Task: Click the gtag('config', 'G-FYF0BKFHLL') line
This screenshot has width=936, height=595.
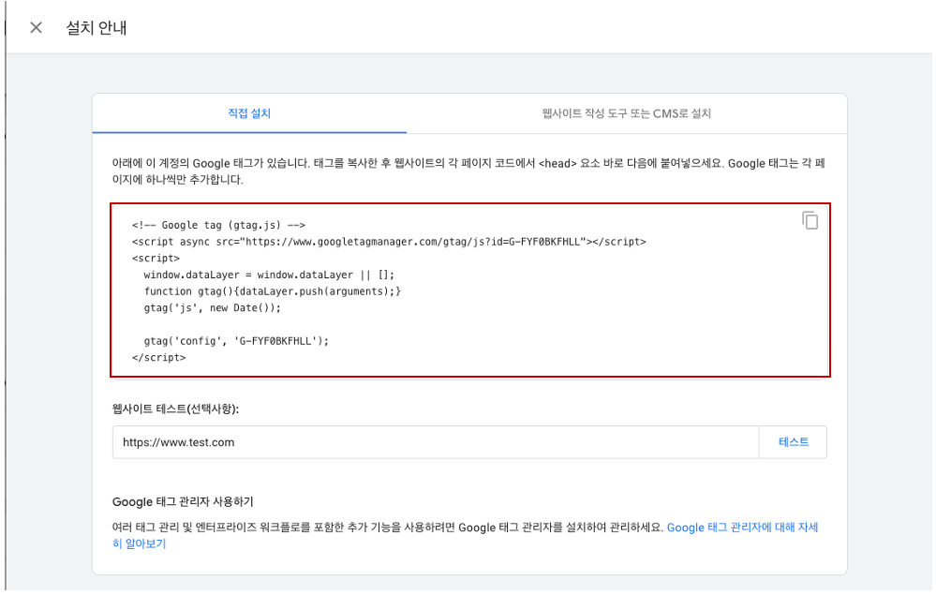Action: point(236,341)
